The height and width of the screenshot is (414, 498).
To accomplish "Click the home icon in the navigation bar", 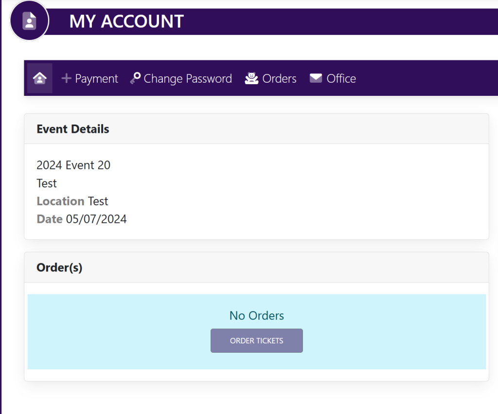I will [39, 78].
